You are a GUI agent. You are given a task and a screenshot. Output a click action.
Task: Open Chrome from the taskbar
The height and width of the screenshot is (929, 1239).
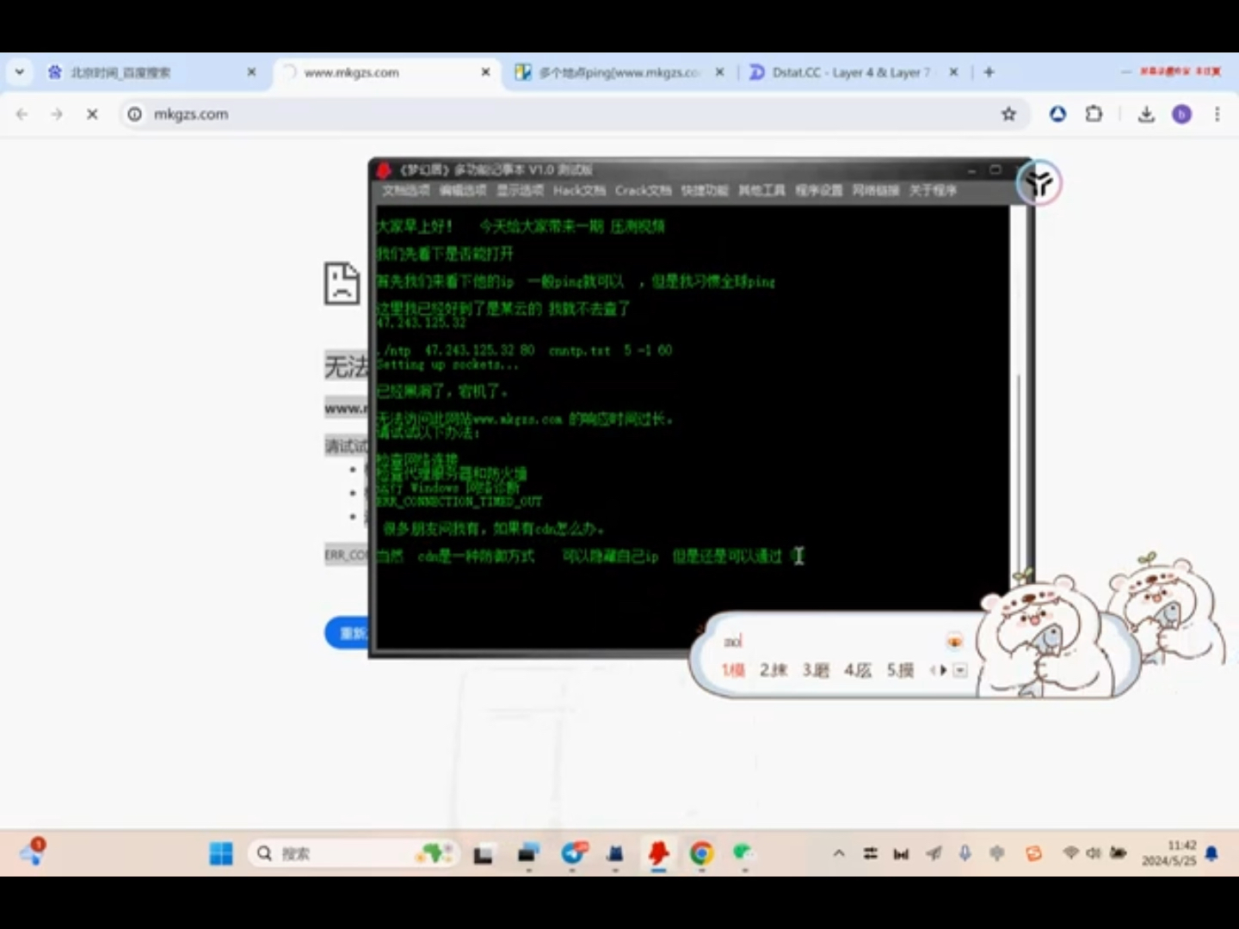click(x=701, y=853)
